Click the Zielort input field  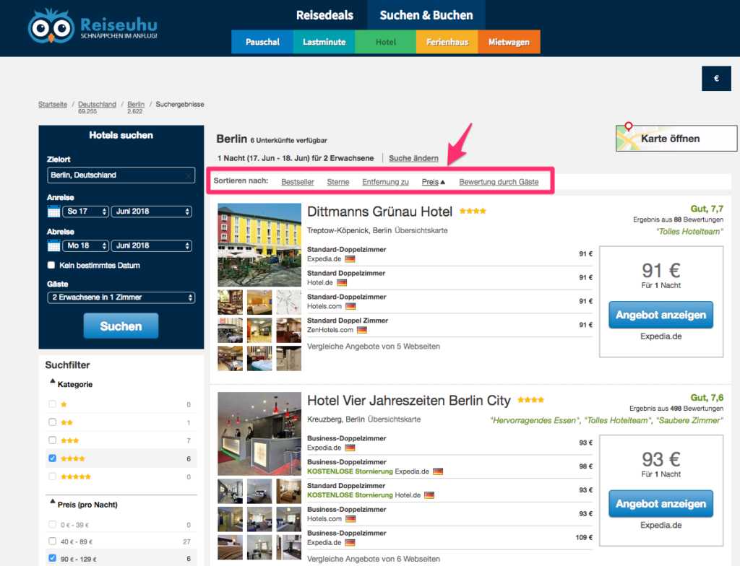click(x=116, y=175)
